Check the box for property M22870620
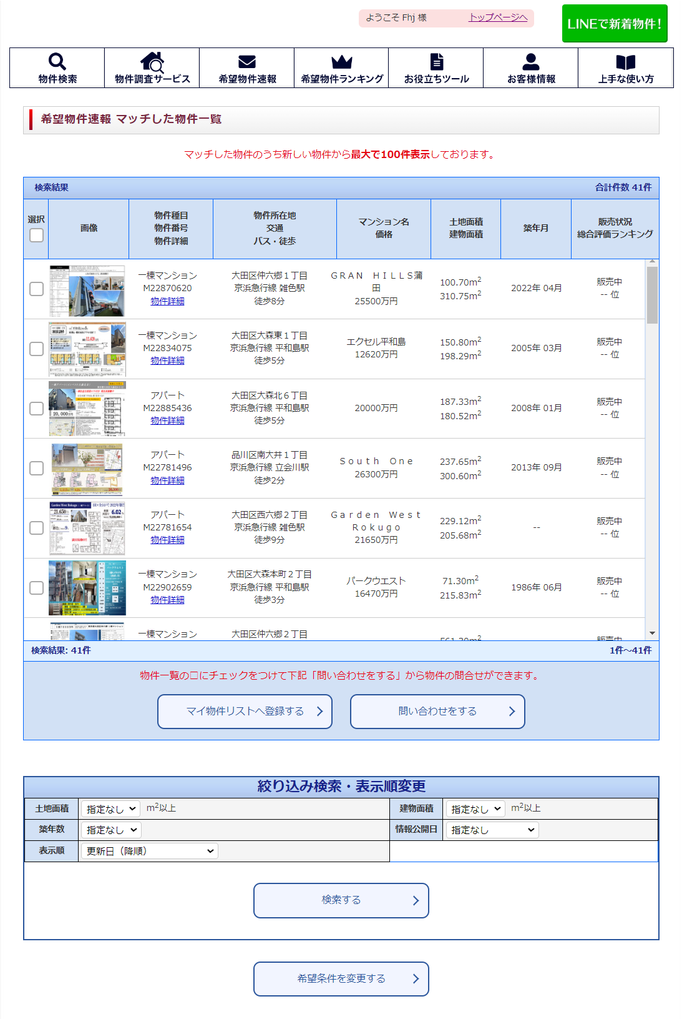This screenshot has width=682, height=1019. tap(37, 289)
